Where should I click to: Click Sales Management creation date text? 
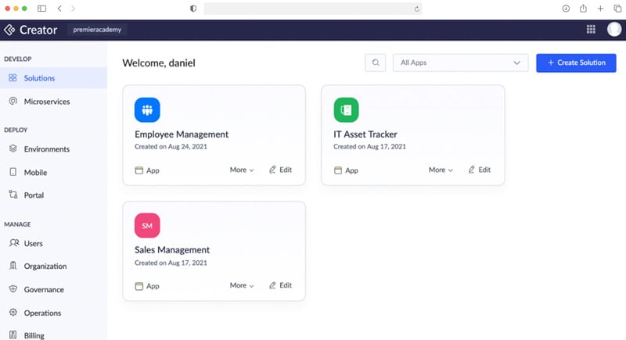171,263
